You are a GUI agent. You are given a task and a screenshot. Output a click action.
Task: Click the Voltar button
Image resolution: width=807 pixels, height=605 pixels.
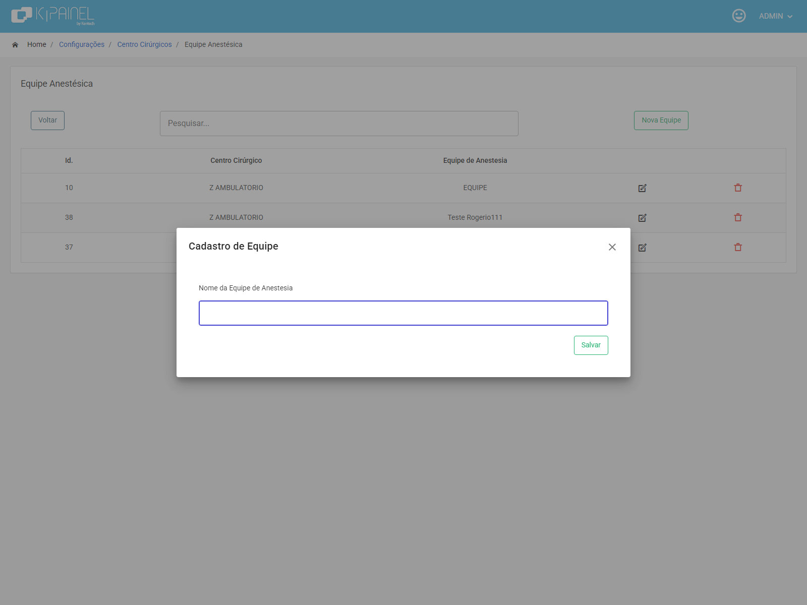click(x=47, y=120)
